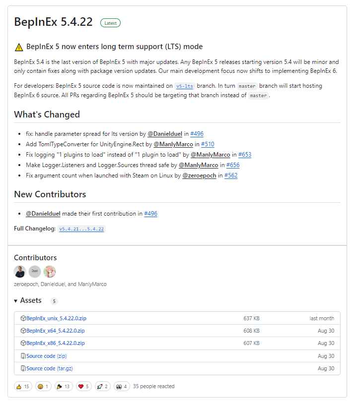Open ManlyMarco's pink-haired avatar

pyautogui.click(x=49, y=272)
